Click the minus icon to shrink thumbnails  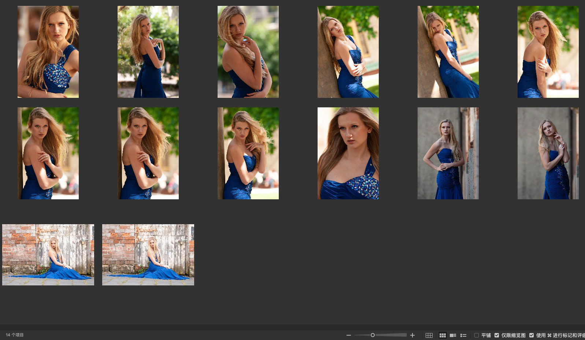pos(349,335)
